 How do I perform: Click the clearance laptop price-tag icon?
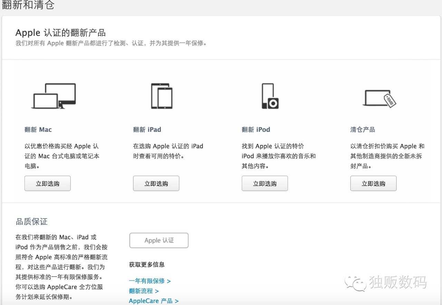coord(379,98)
